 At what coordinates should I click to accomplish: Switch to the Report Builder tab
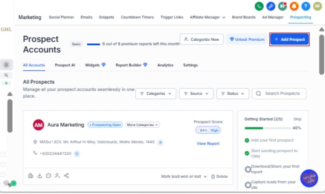[x=129, y=65]
